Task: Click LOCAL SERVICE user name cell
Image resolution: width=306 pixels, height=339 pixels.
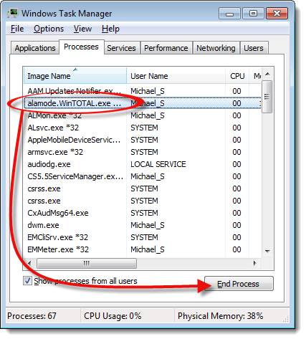Action: tap(158, 164)
